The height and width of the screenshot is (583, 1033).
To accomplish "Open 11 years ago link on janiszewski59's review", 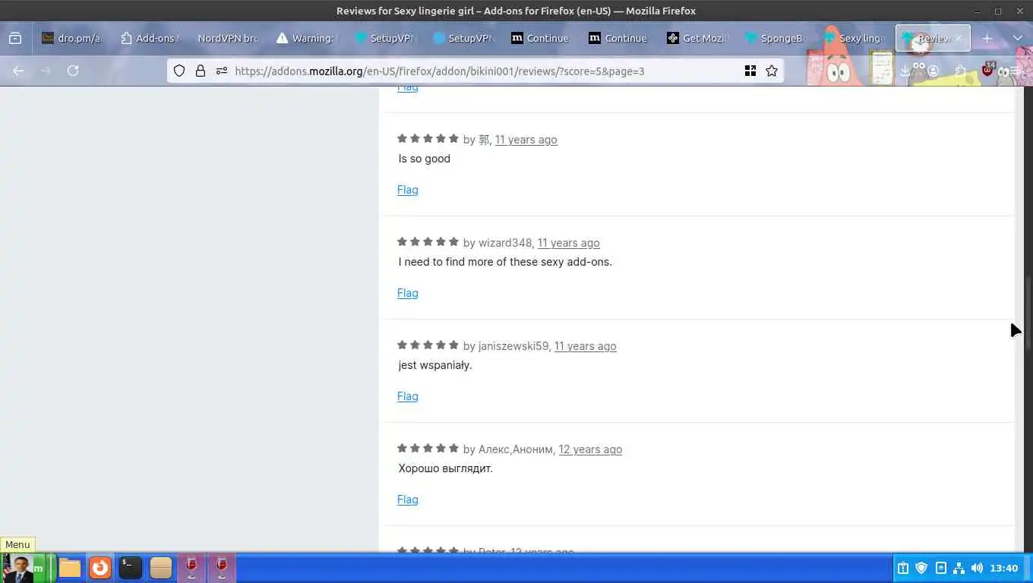I will click(x=586, y=346).
